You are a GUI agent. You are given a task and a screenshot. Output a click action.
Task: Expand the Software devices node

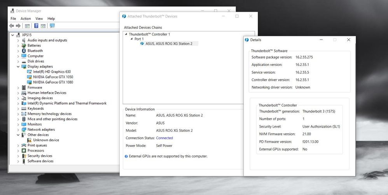click(18, 161)
